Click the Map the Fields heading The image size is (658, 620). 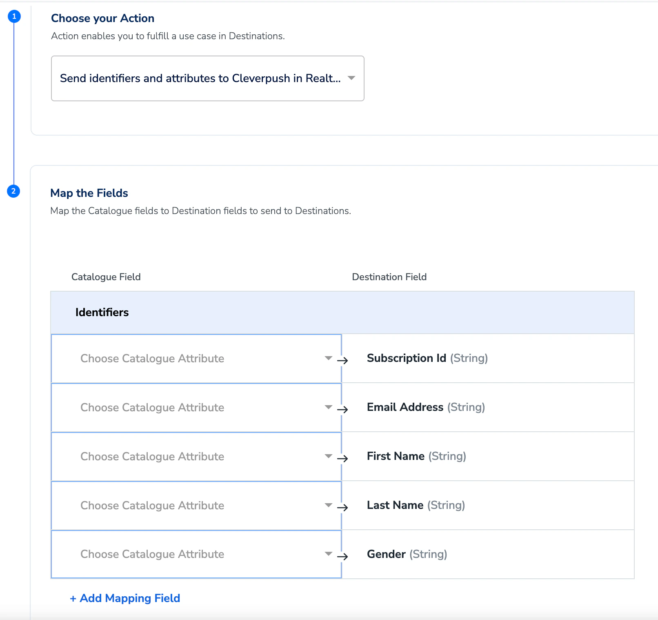pyautogui.click(x=89, y=193)
